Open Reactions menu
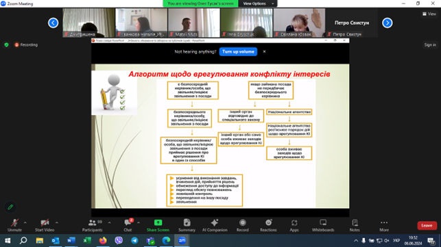This screenshot has width=441, height=247. [268, 225]
